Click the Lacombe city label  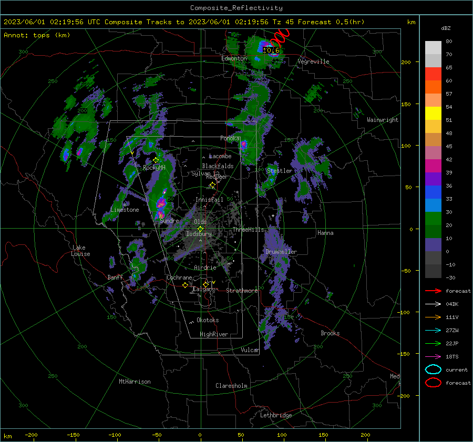click(x=220, y=156)
